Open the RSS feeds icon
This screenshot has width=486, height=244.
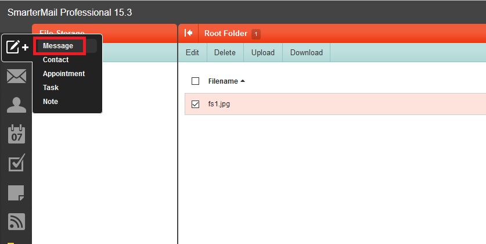click(16, 221)
